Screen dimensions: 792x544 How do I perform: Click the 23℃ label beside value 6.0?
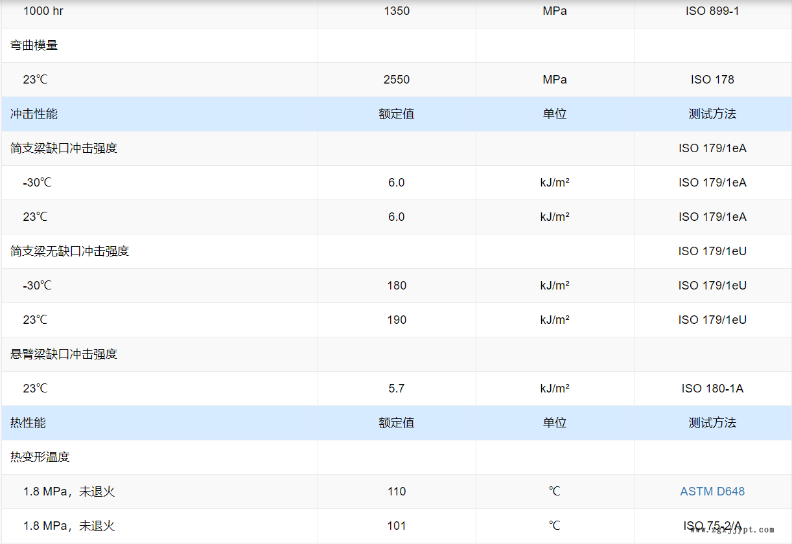36,217
